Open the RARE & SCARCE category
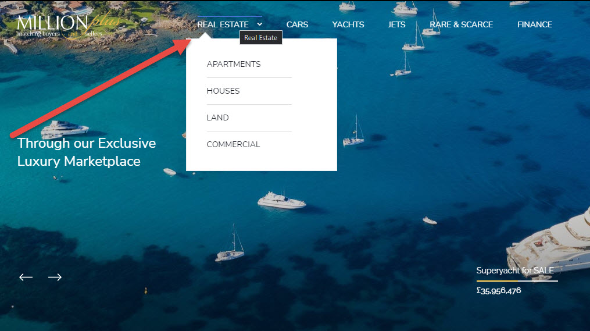590x331 pixels. click(462, 24)
